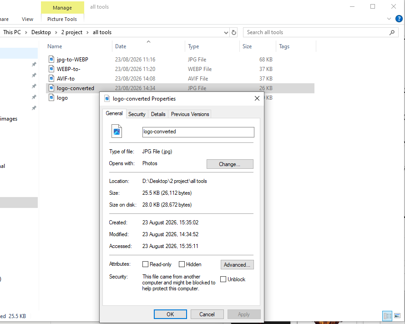
Task: Click the size value 25.5 KB (26,112 bytes)
Action: pyautogui.click(x=167, y=193)
